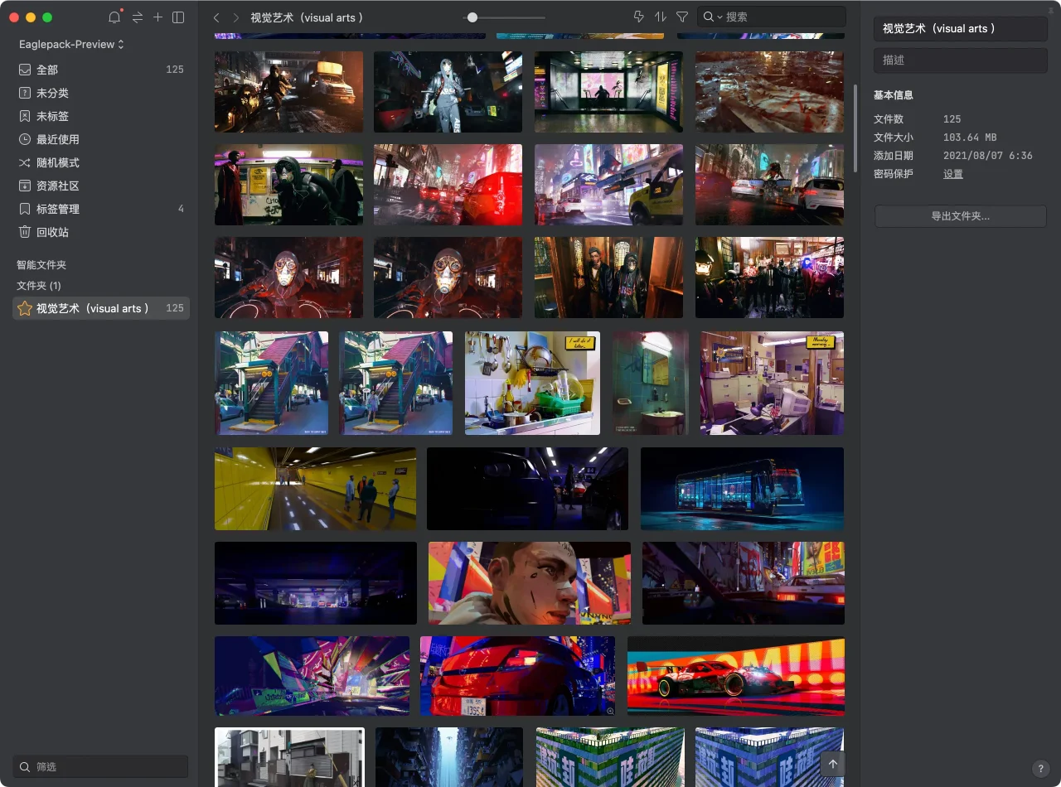Click the 导出文件夹... button
Screen dimensions: 1061x787
(x=961, y=216)
